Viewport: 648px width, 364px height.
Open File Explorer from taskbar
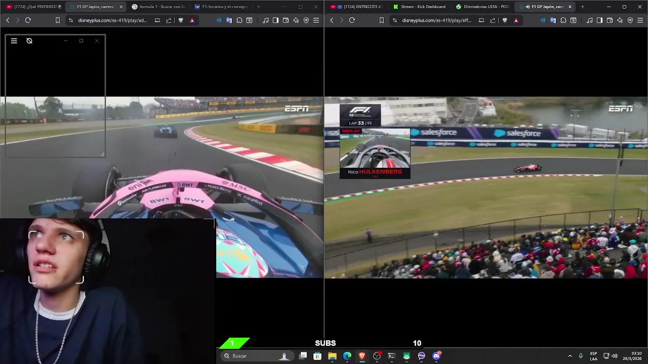pyautogui.click(x=332, y=356)
